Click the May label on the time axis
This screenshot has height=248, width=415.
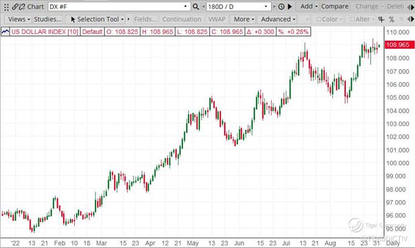[193, 243]
